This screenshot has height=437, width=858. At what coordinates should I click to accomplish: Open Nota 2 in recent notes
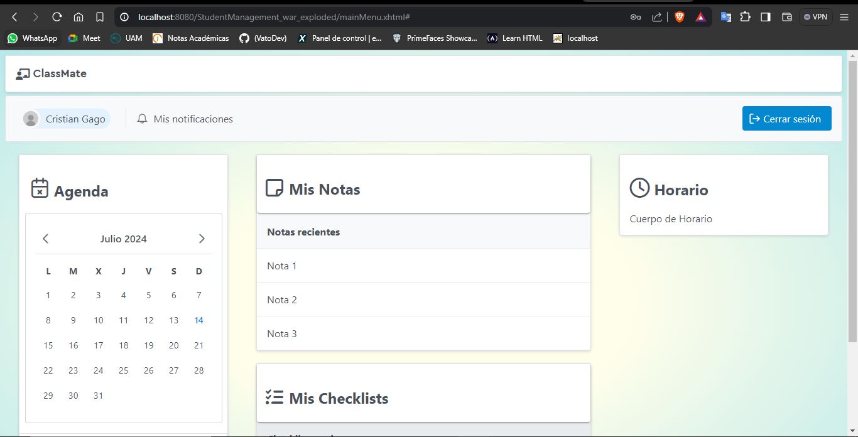(282, 299)
